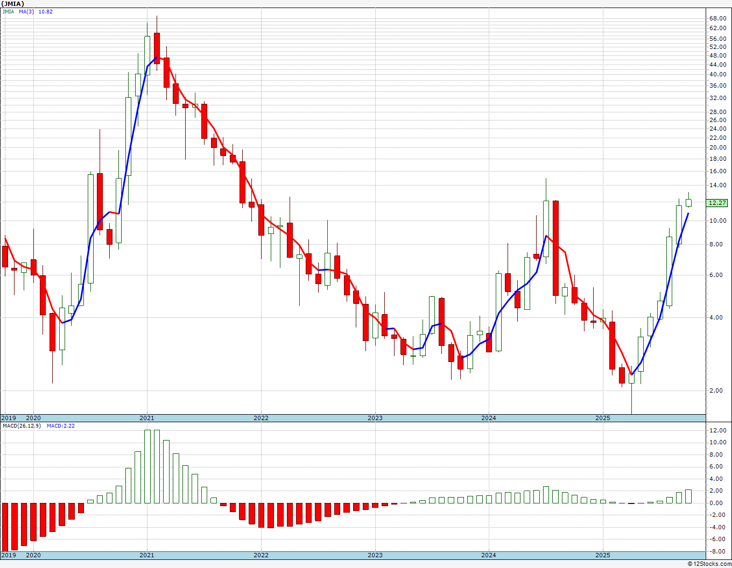Click the 2024 marker on price chart axis

pos(489,418)
